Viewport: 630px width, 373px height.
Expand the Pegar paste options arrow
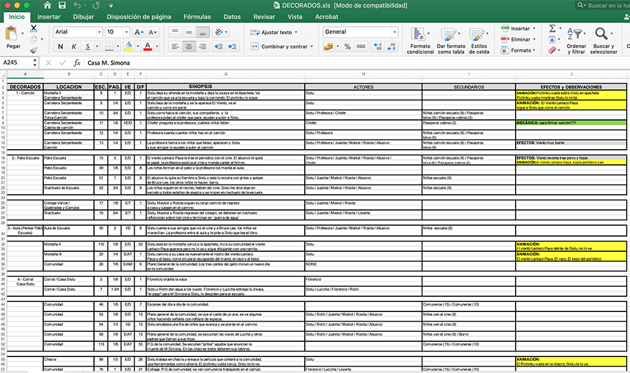point(22,34)
